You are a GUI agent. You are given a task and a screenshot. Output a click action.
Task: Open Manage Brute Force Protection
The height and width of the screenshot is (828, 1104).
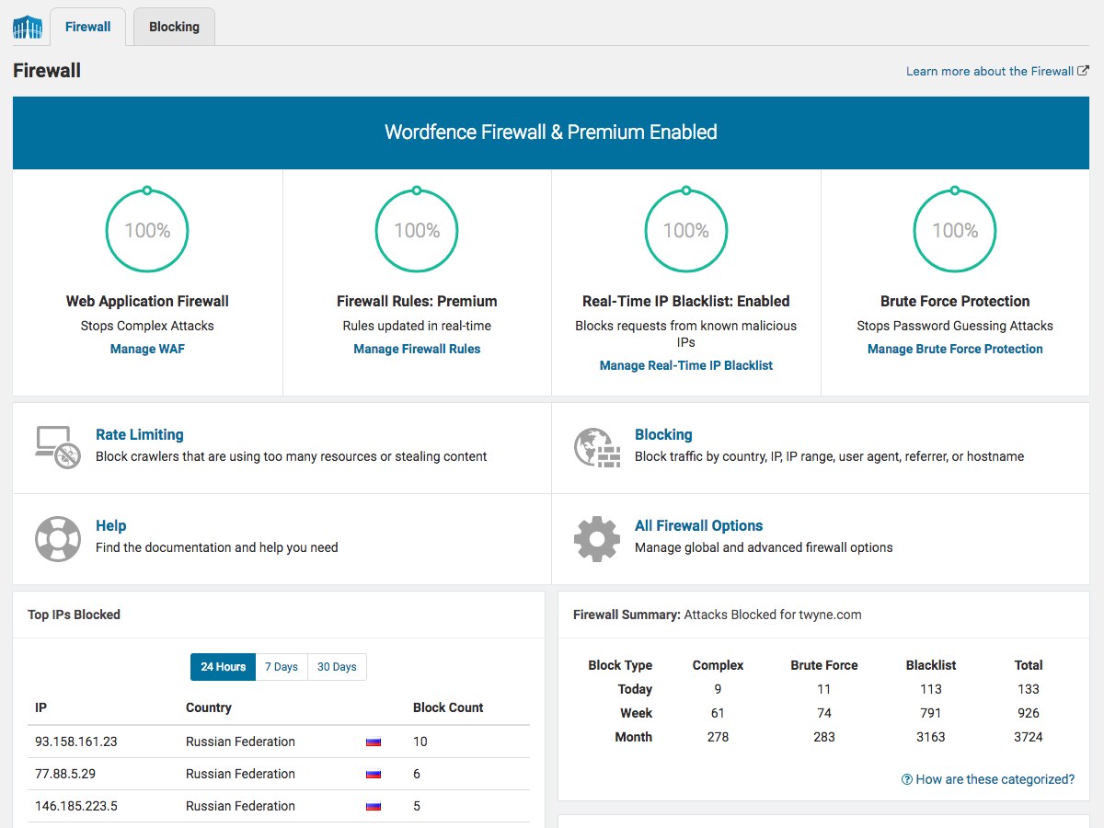point(954,349)
